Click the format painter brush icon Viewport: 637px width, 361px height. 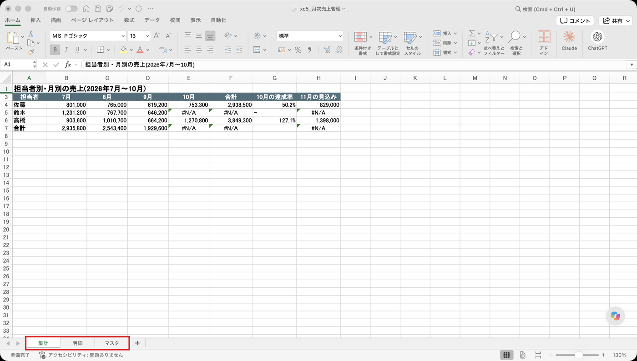click(31, 52)
